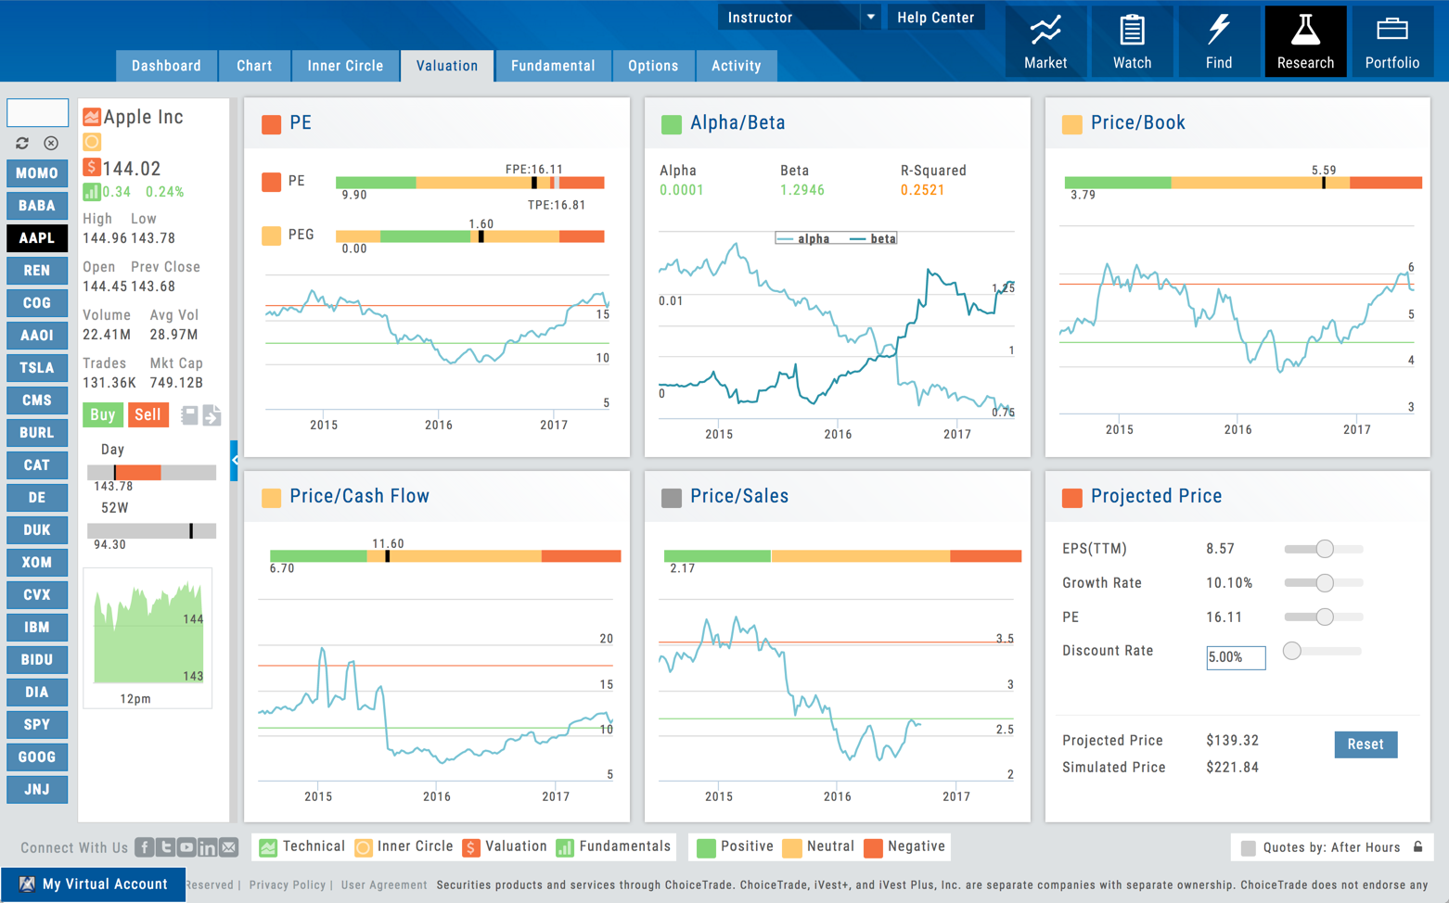Open the Privacy Policy link
1449x903 pixels.
[287, 884]
